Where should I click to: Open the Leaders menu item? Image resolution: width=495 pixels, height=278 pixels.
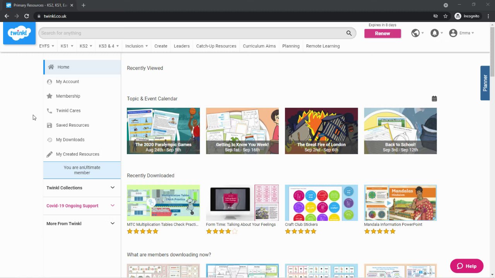(182, 46)
